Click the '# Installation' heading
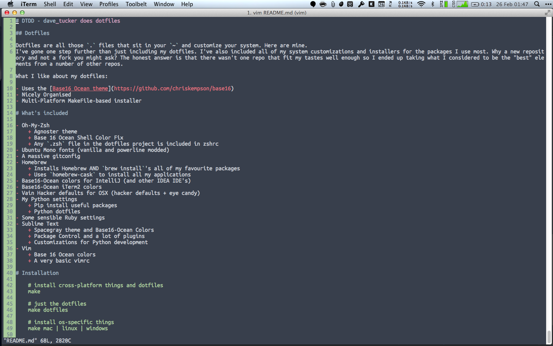The height and width of the screenshot is (346, 553). pyautogui.click(x=37, y=273)
